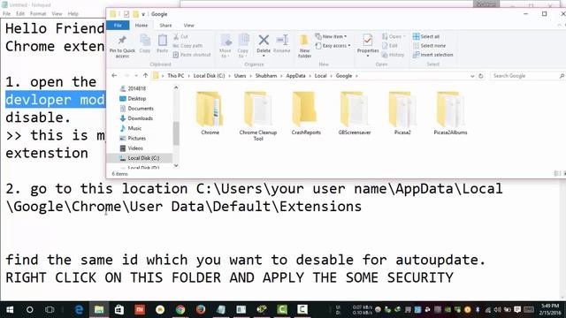Screen dimensions: 566x318
Task: Click the Search Google input box
Action: (x=527, y=76)
